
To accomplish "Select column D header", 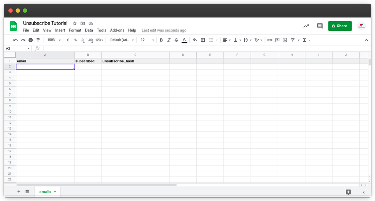I will click(183, 55).
